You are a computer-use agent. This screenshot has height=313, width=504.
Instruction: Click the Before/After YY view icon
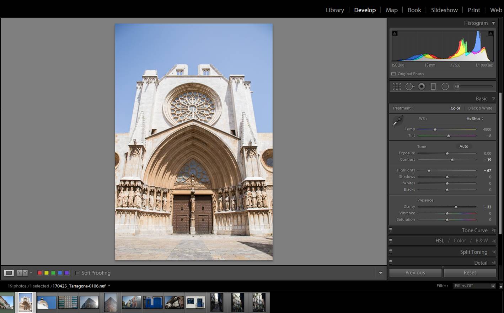pyautogui.click(x=22, y=273)
